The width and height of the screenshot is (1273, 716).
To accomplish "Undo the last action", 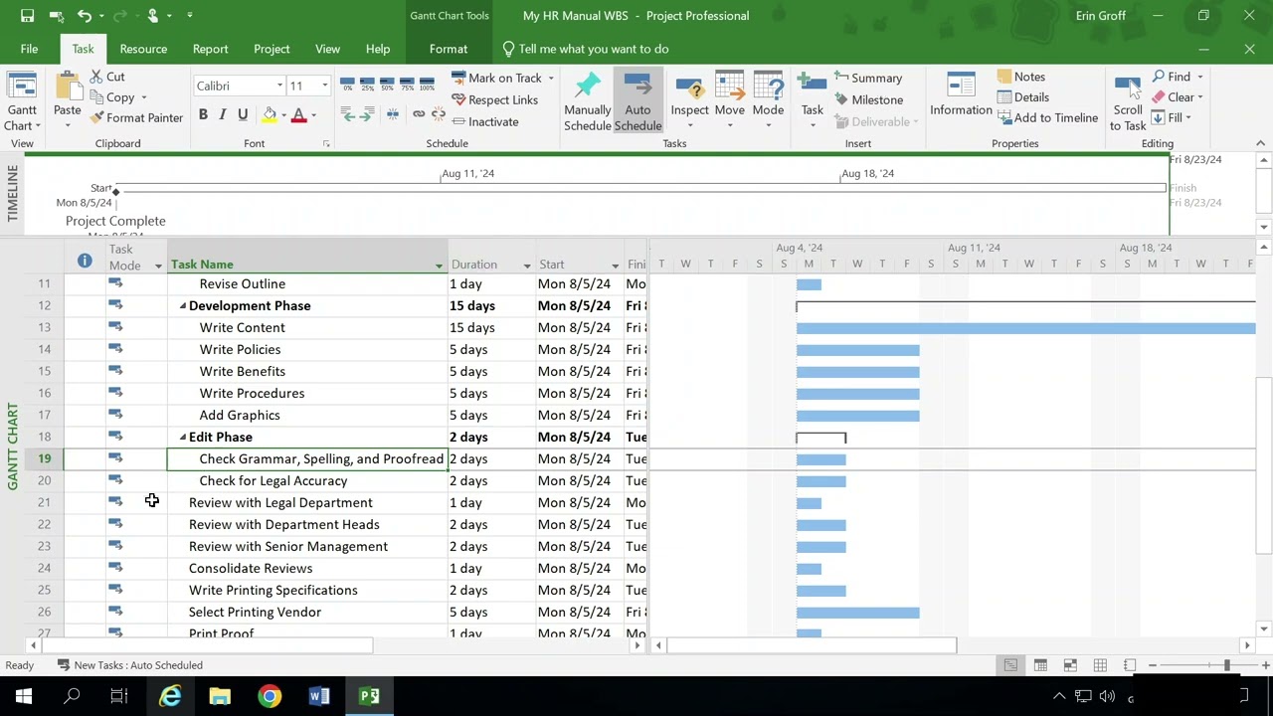I will coord(85,16).
